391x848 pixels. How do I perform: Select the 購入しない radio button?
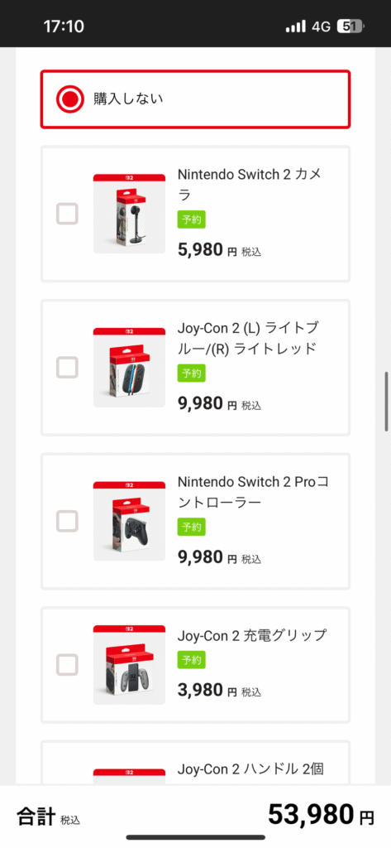[x=70, y=99]
